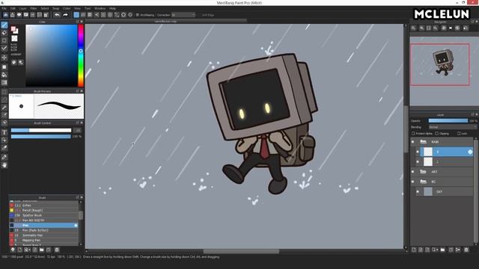Screen dimensions: 479x269
Task: Choose the G-Pen brush
Action: pos(44,205)
